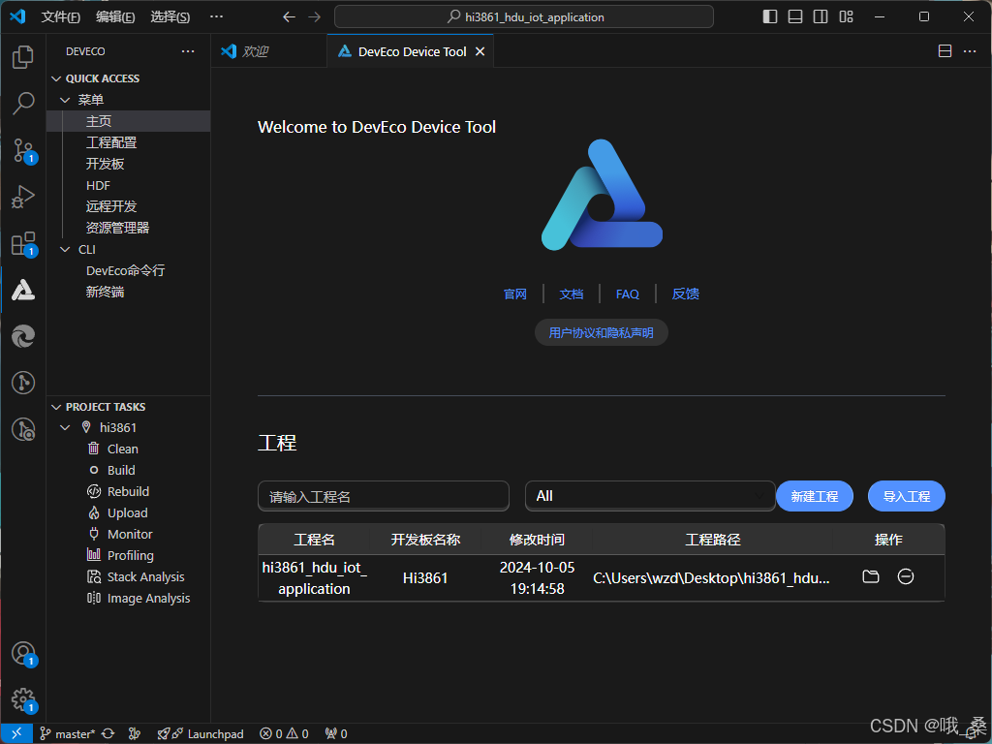Viewport: 992px width, 744px height.
Task: Go forward with the navigation arrow
Action: tap(315, 17)
